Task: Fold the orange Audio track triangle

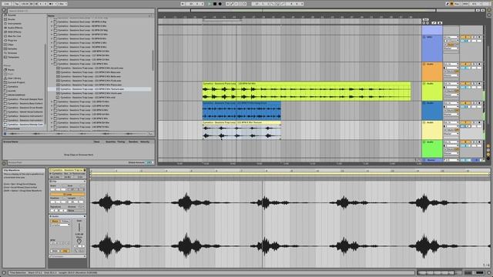Action: tap(424, 64)
